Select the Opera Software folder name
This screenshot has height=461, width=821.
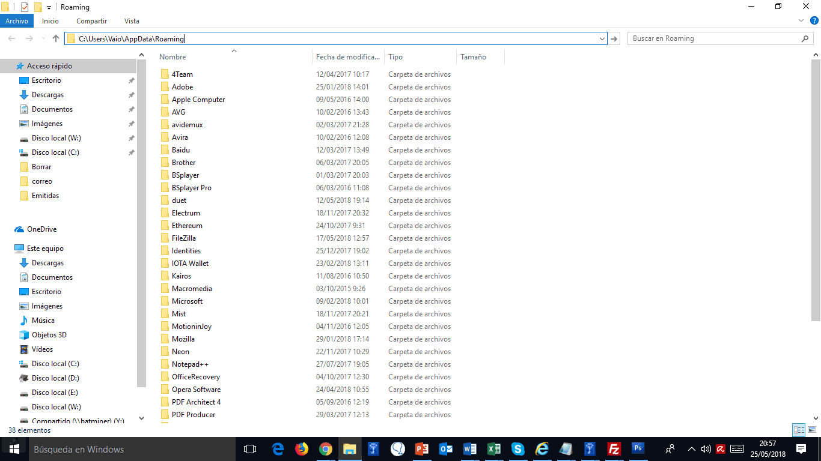pyautogui.click(x=197, y=390)
